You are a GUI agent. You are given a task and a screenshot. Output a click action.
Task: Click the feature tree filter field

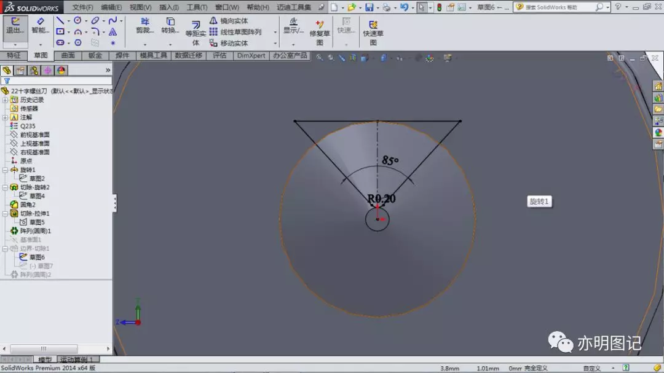pyautogui.click(x=57, y=80)
